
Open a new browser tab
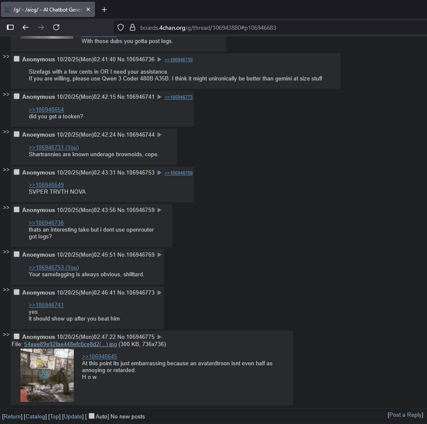(x=104, y=10)
